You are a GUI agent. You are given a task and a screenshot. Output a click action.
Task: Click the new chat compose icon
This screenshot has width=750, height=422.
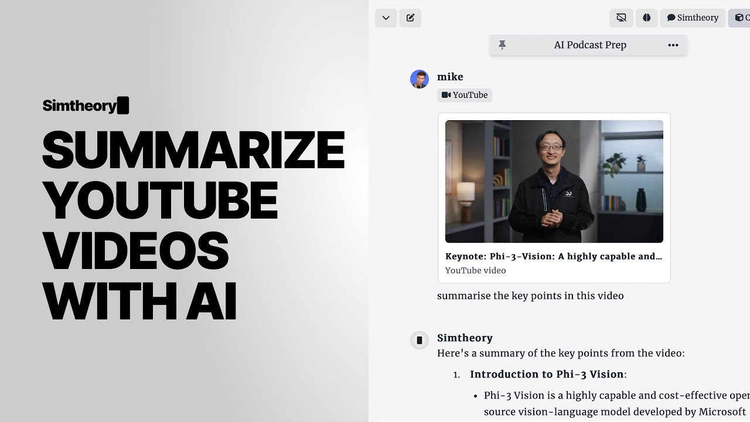coord(410,18)
